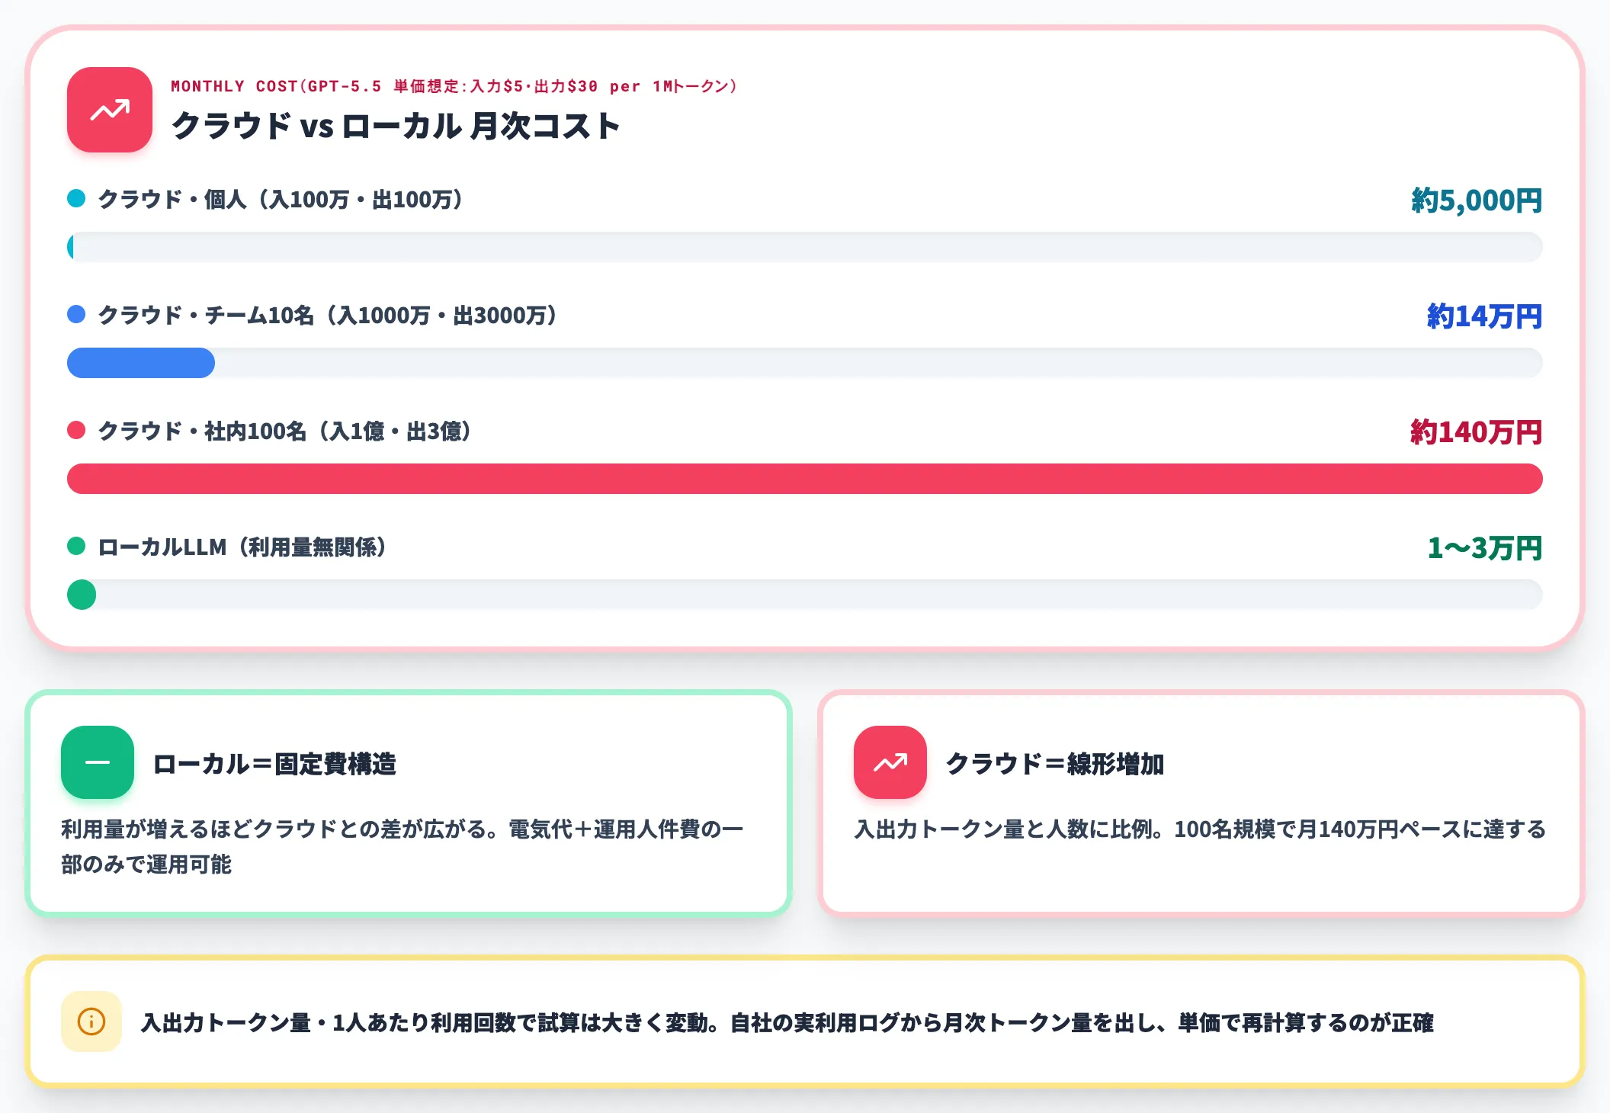Click the MONTHLY COST subtitle text
1610x1113 pixels.
point(454,86)
